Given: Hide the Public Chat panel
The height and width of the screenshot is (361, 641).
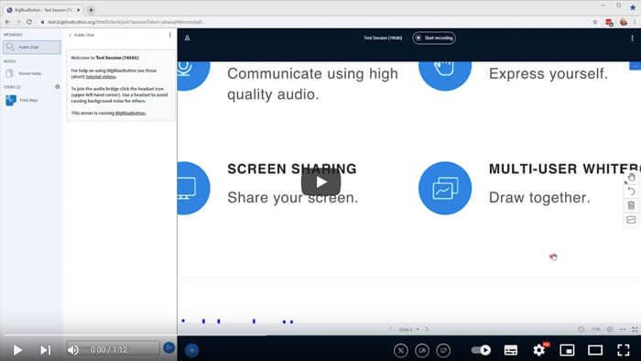Looking at the screenshot, I should pos(81,35).
